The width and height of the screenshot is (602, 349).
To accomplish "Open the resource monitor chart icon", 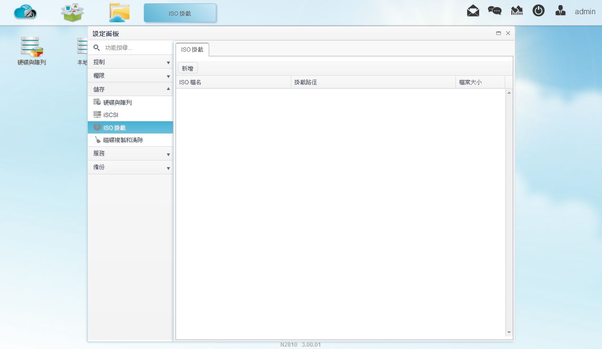I will tap(517, 11).
